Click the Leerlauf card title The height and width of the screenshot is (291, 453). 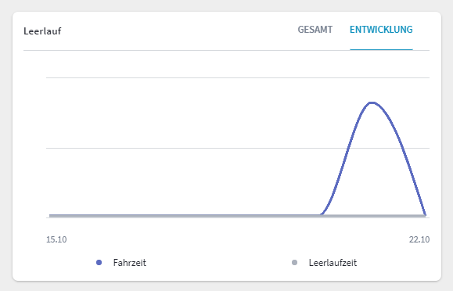42,31
